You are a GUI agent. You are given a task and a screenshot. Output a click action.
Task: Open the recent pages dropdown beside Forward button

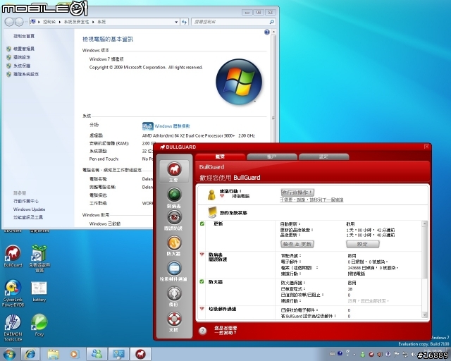(26, 22)
